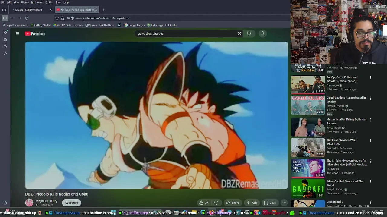Open history clock sidebar icon
The height and width of the screenshot is (217, 387).
click(5, 47)
